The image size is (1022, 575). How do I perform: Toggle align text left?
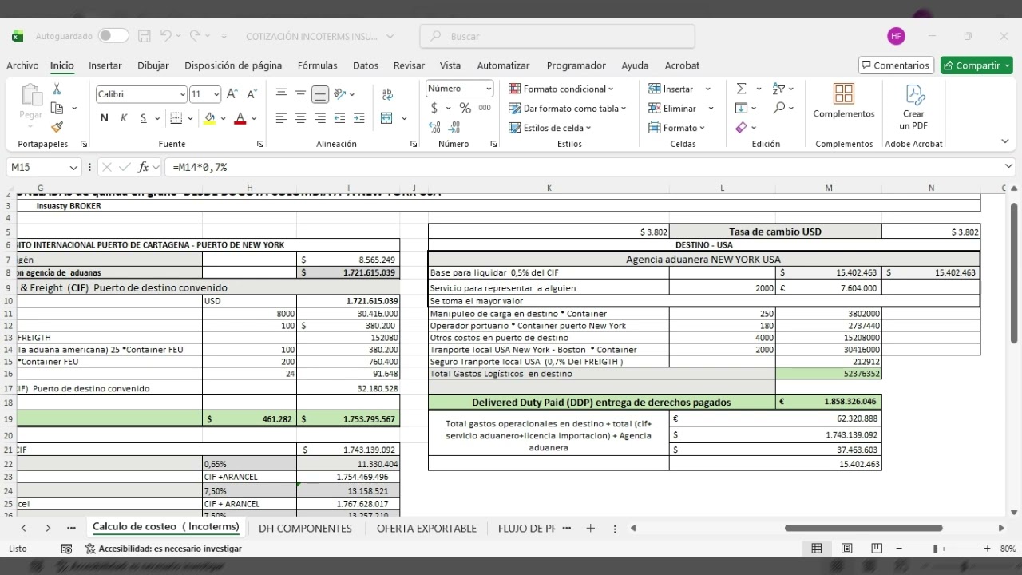281,118
